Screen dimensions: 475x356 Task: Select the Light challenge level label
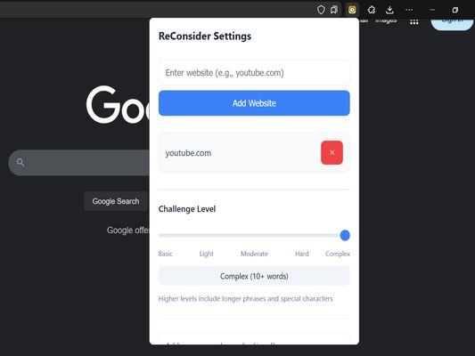[x=206, y=254]
